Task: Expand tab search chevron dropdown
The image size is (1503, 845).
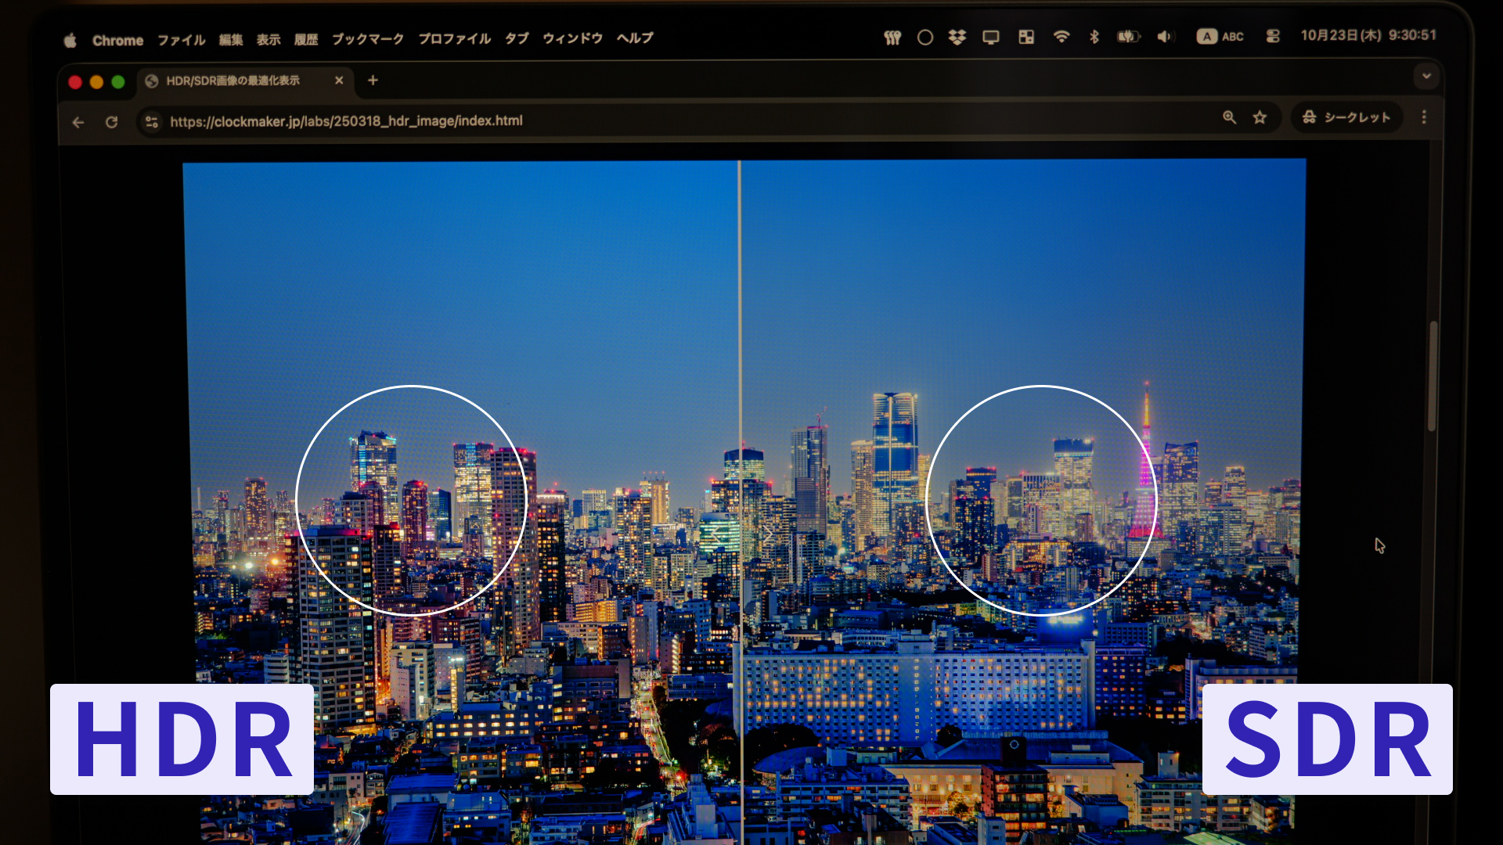Action: coord(1426,76)
